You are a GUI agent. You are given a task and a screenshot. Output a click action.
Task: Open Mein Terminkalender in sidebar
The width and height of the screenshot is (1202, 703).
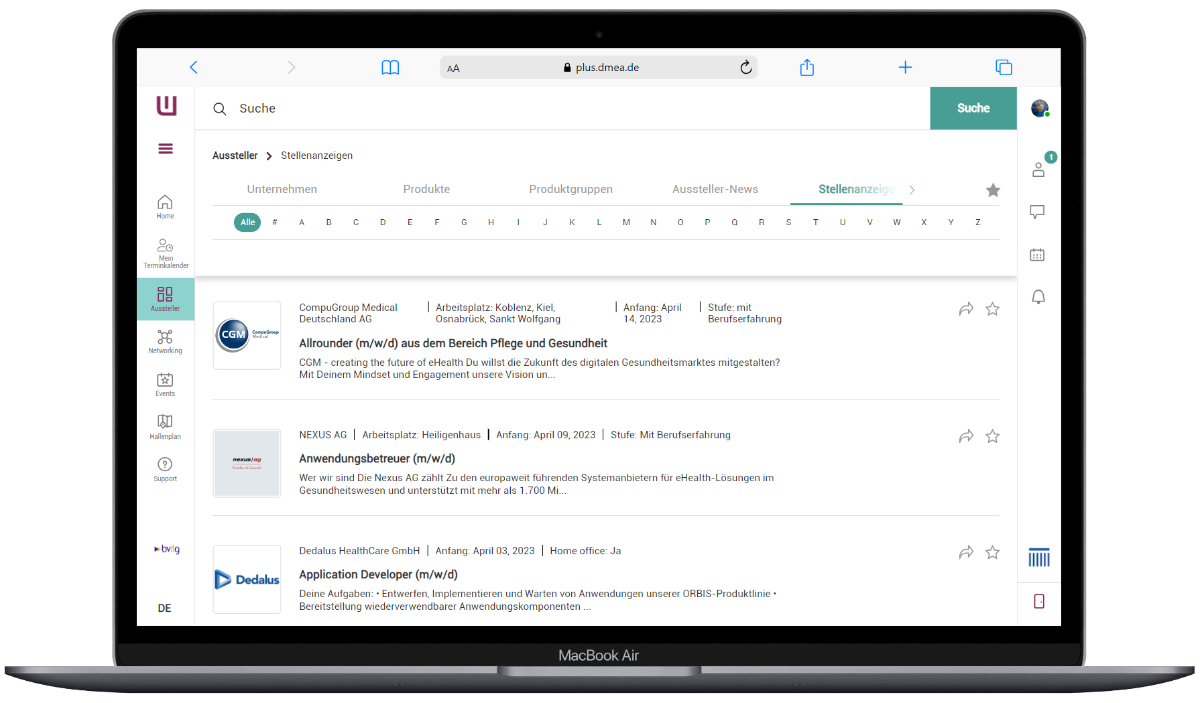pos(165,253)
